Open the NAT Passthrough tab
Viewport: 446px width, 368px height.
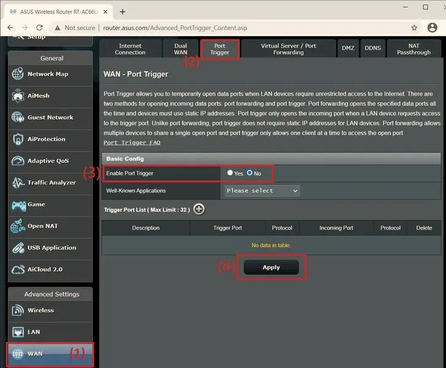pyautogui.click(x=414, y=49)
